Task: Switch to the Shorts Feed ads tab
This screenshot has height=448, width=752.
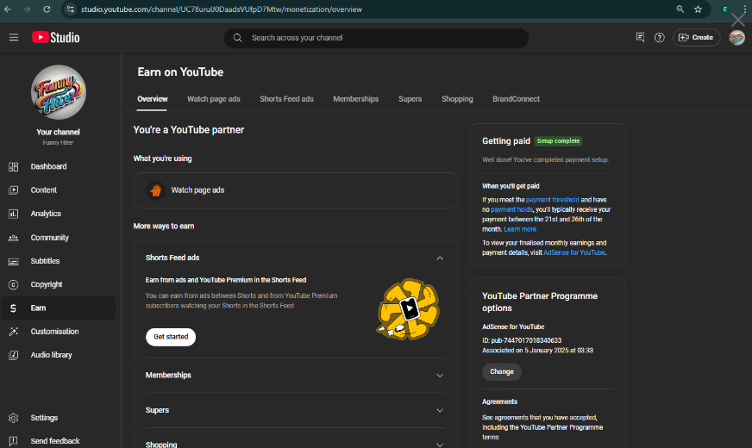Action: coord(286,99)
